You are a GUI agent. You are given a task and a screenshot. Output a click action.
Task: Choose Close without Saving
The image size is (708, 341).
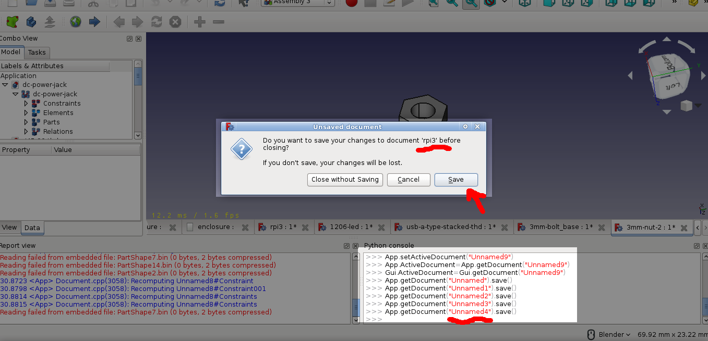coord(345,180)
